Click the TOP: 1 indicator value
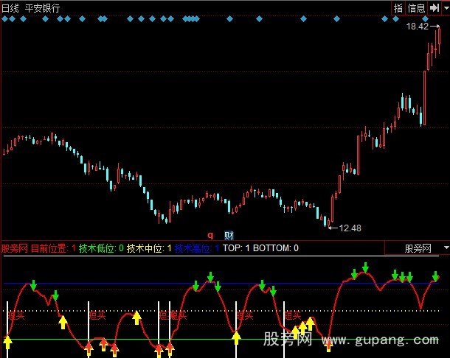The height and width of the screenshot is (358, 450). point(236,249)
